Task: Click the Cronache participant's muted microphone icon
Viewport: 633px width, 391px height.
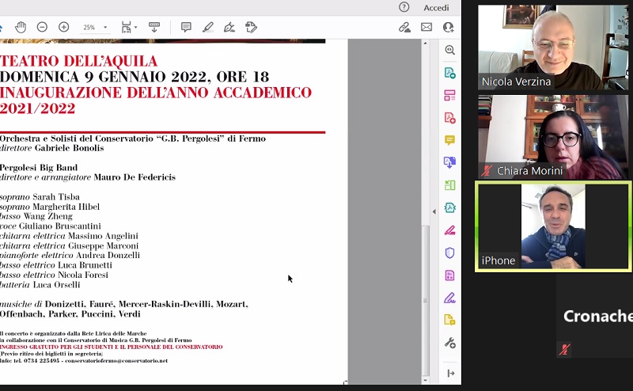Action: (x=564, y=349)
